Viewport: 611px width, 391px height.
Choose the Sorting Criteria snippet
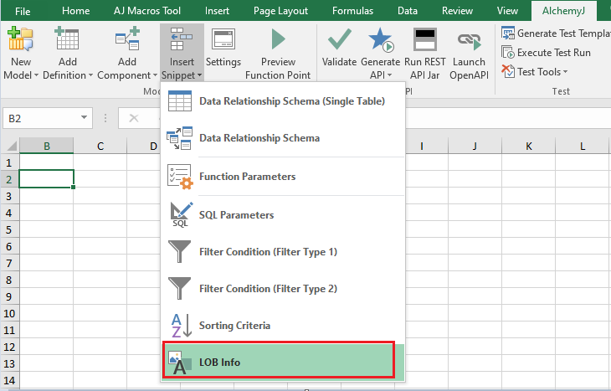(283, 326)
